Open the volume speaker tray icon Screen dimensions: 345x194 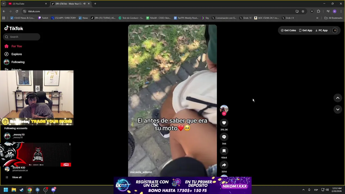[327, 190]
